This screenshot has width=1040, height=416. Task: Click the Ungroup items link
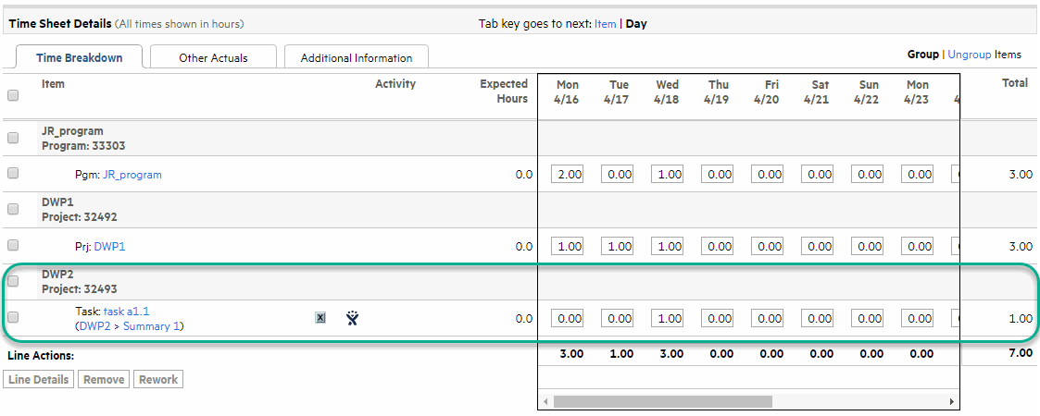pyautogui.click(x=969, y=55)
